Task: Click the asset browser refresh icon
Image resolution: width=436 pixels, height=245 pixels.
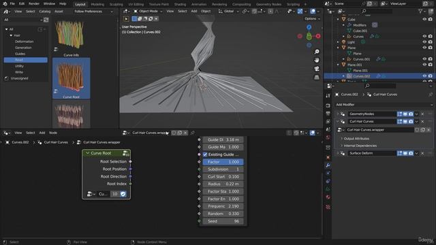Action: click(x=46, y=20)
